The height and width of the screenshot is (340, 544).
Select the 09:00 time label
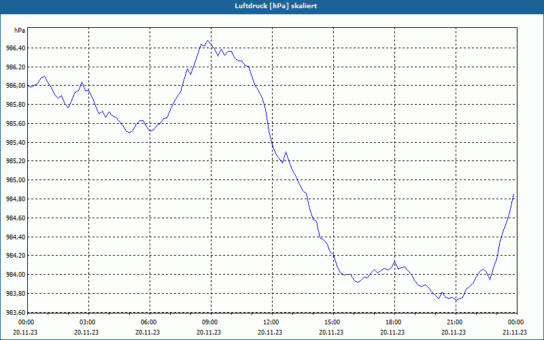pos(211,322)
